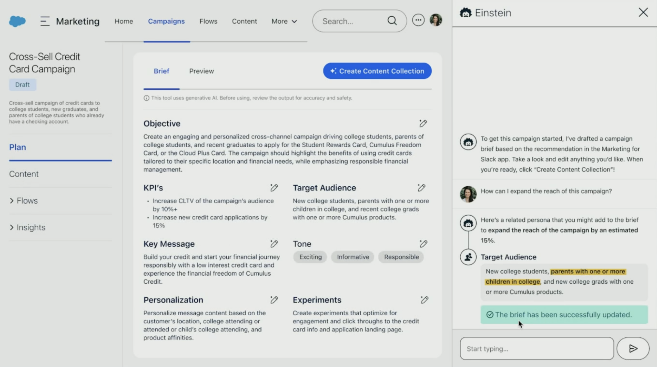Edit the Tone section pencil icon

[x=423, y=244]
